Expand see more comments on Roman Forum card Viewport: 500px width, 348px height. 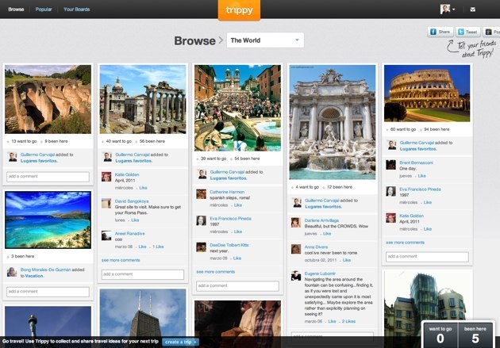click(121, 260)
